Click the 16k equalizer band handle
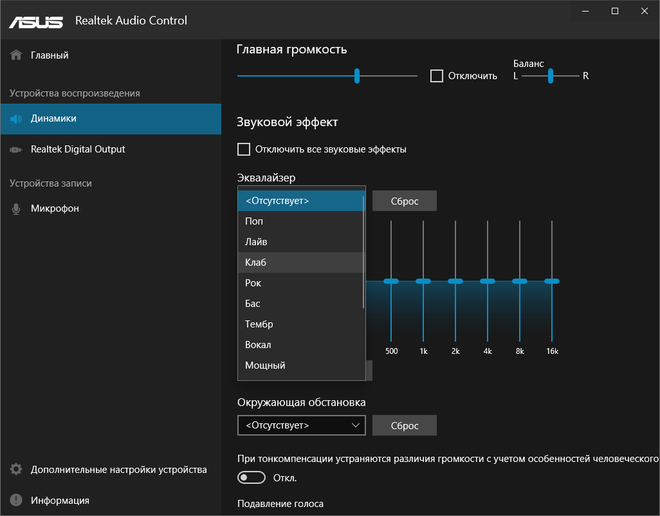This screenshot has height=516, width=660. [x=552, y=281]
